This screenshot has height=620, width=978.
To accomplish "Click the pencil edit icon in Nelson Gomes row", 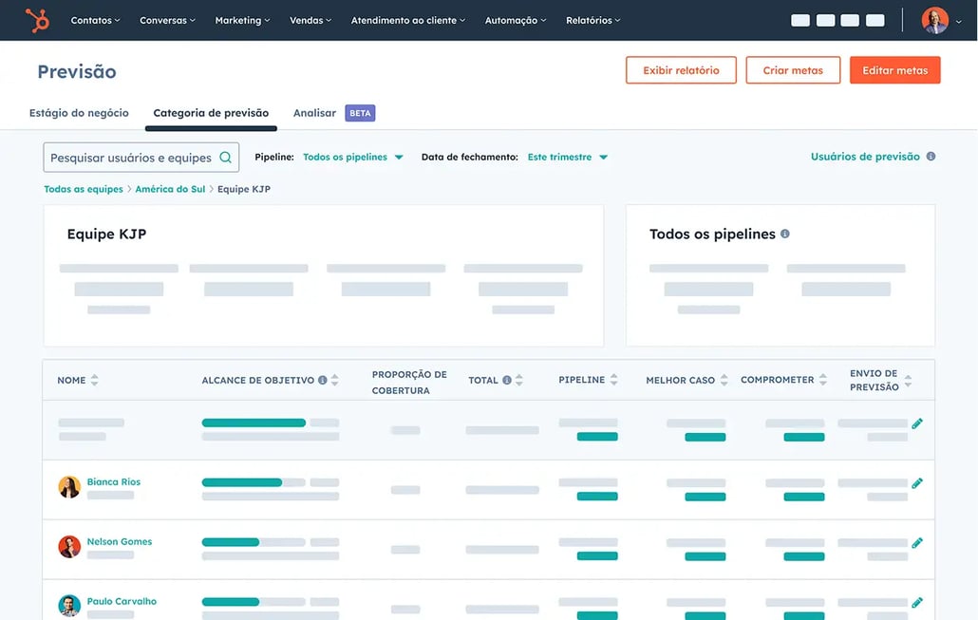I will (917, 543).
